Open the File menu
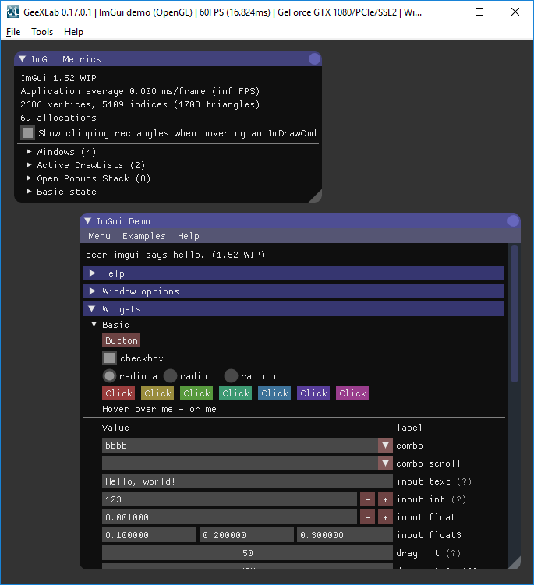The width and height of the screenshot is (534, 585). [13, 32]
